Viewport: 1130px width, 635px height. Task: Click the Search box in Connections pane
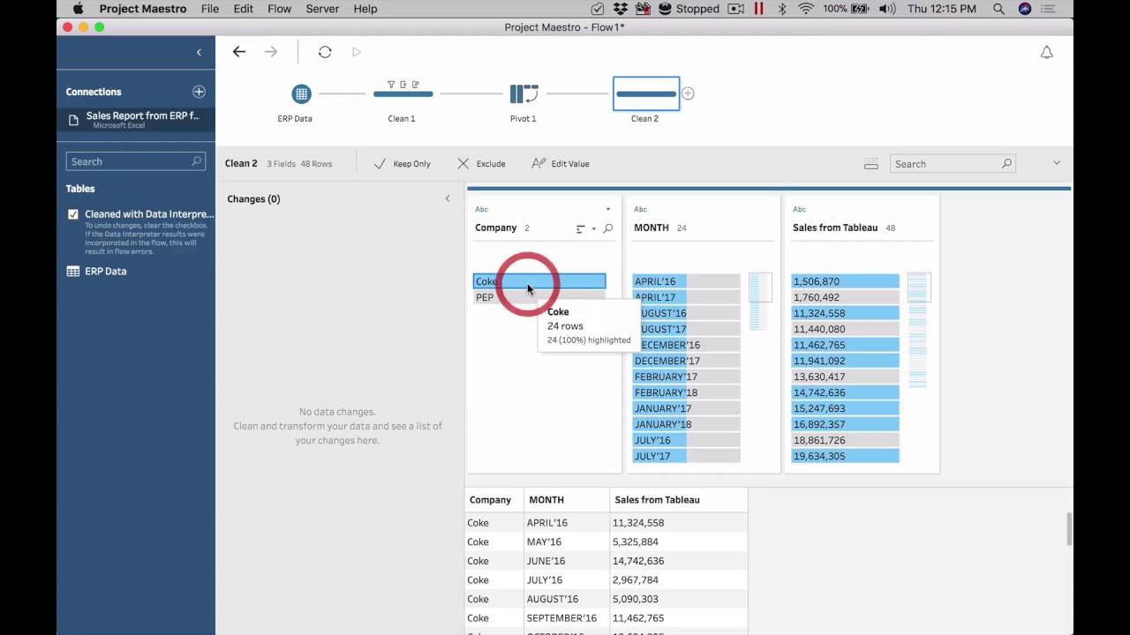(136, 161)
